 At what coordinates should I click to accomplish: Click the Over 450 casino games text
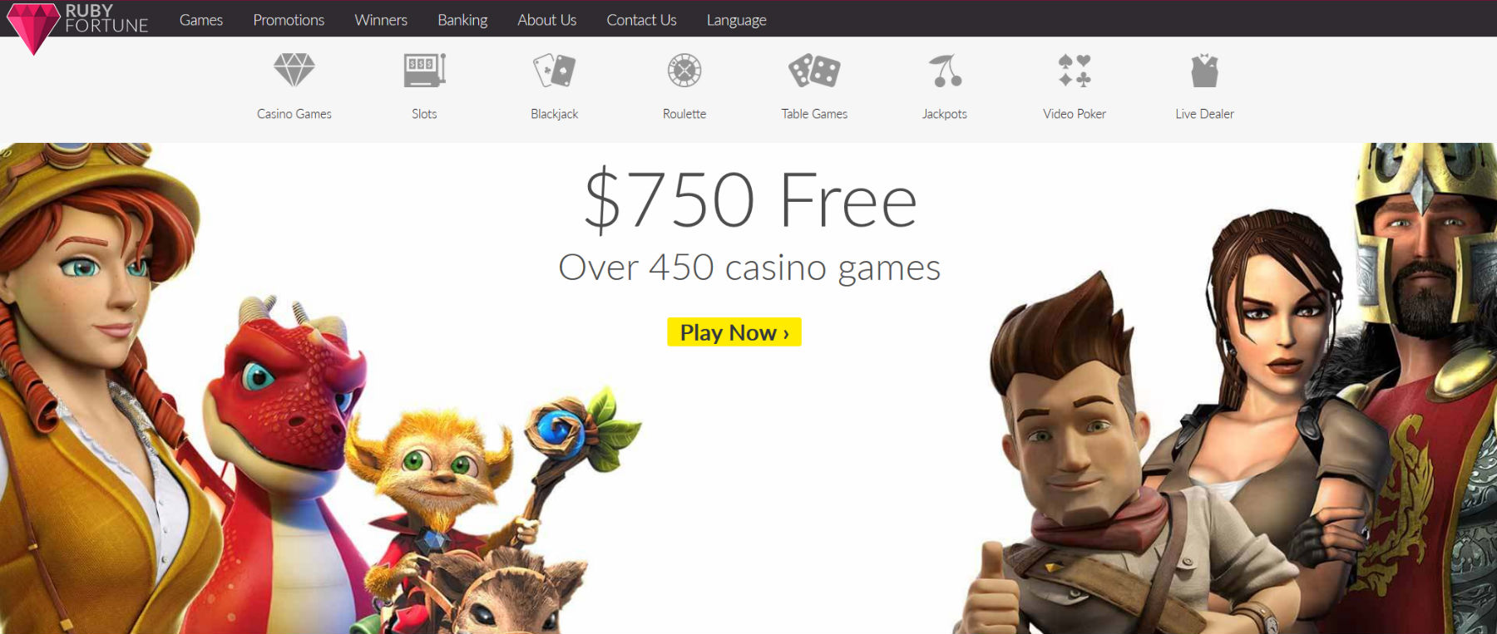click(x=749, y=268)
